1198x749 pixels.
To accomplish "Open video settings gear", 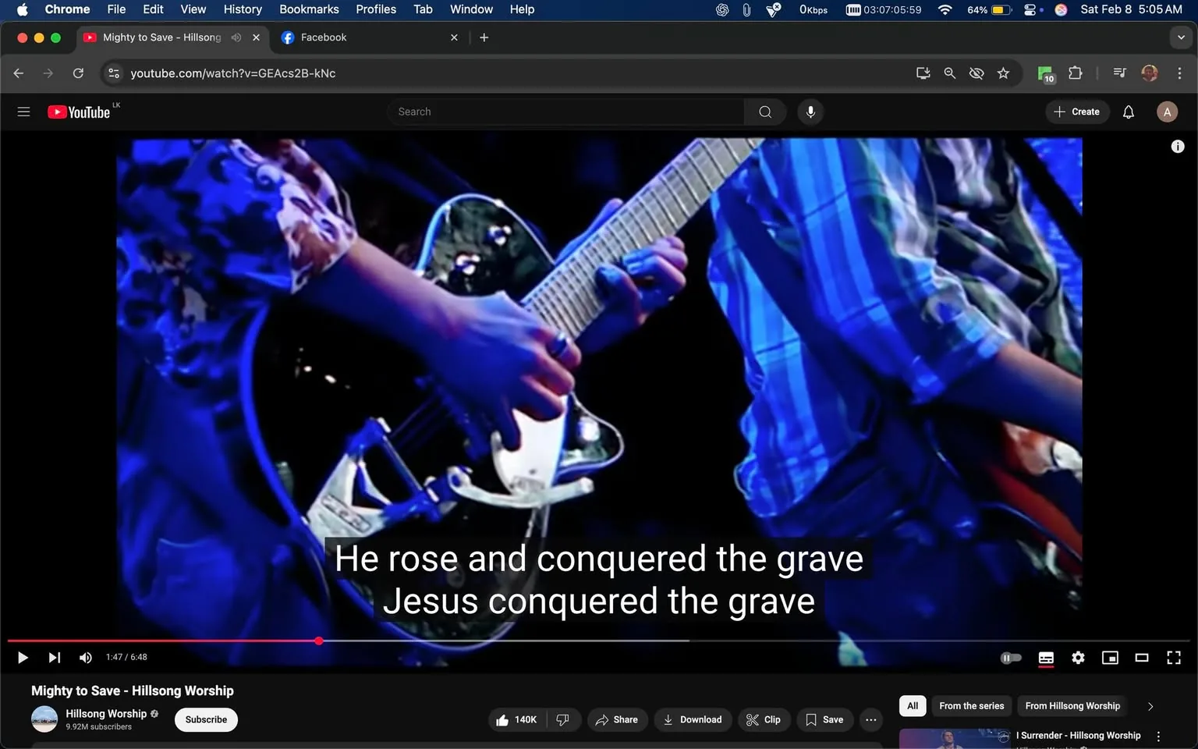I will click(x=1078, y=658).
